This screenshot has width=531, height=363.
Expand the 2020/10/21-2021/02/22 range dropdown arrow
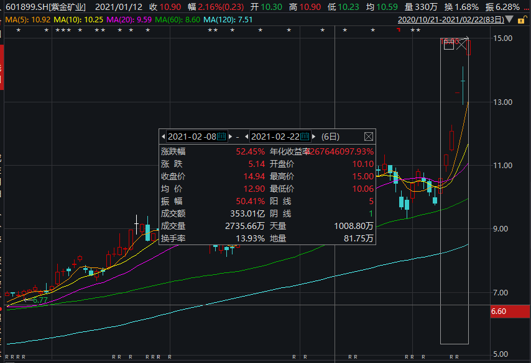click(509, 20)
